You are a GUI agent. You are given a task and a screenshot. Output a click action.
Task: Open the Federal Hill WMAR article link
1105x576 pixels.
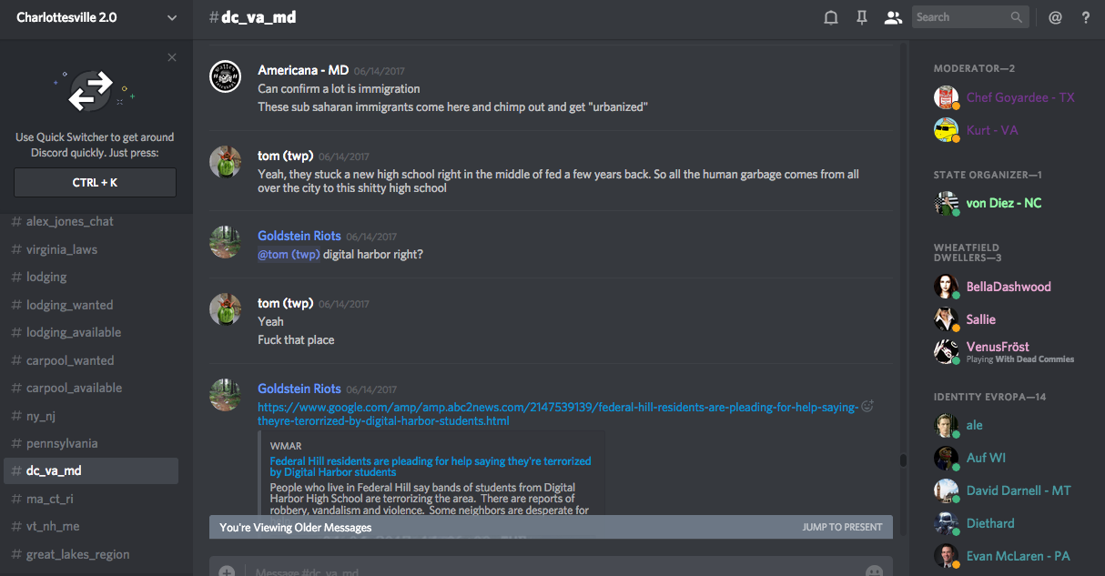[x=430, y=467]
